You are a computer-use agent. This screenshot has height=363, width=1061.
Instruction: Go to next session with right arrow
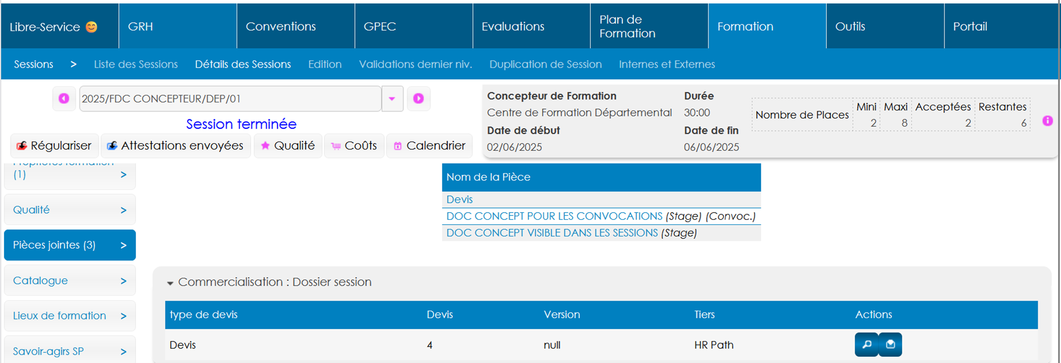point(418,98)
